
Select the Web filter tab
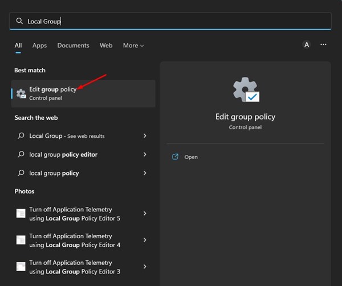point(106,46)
